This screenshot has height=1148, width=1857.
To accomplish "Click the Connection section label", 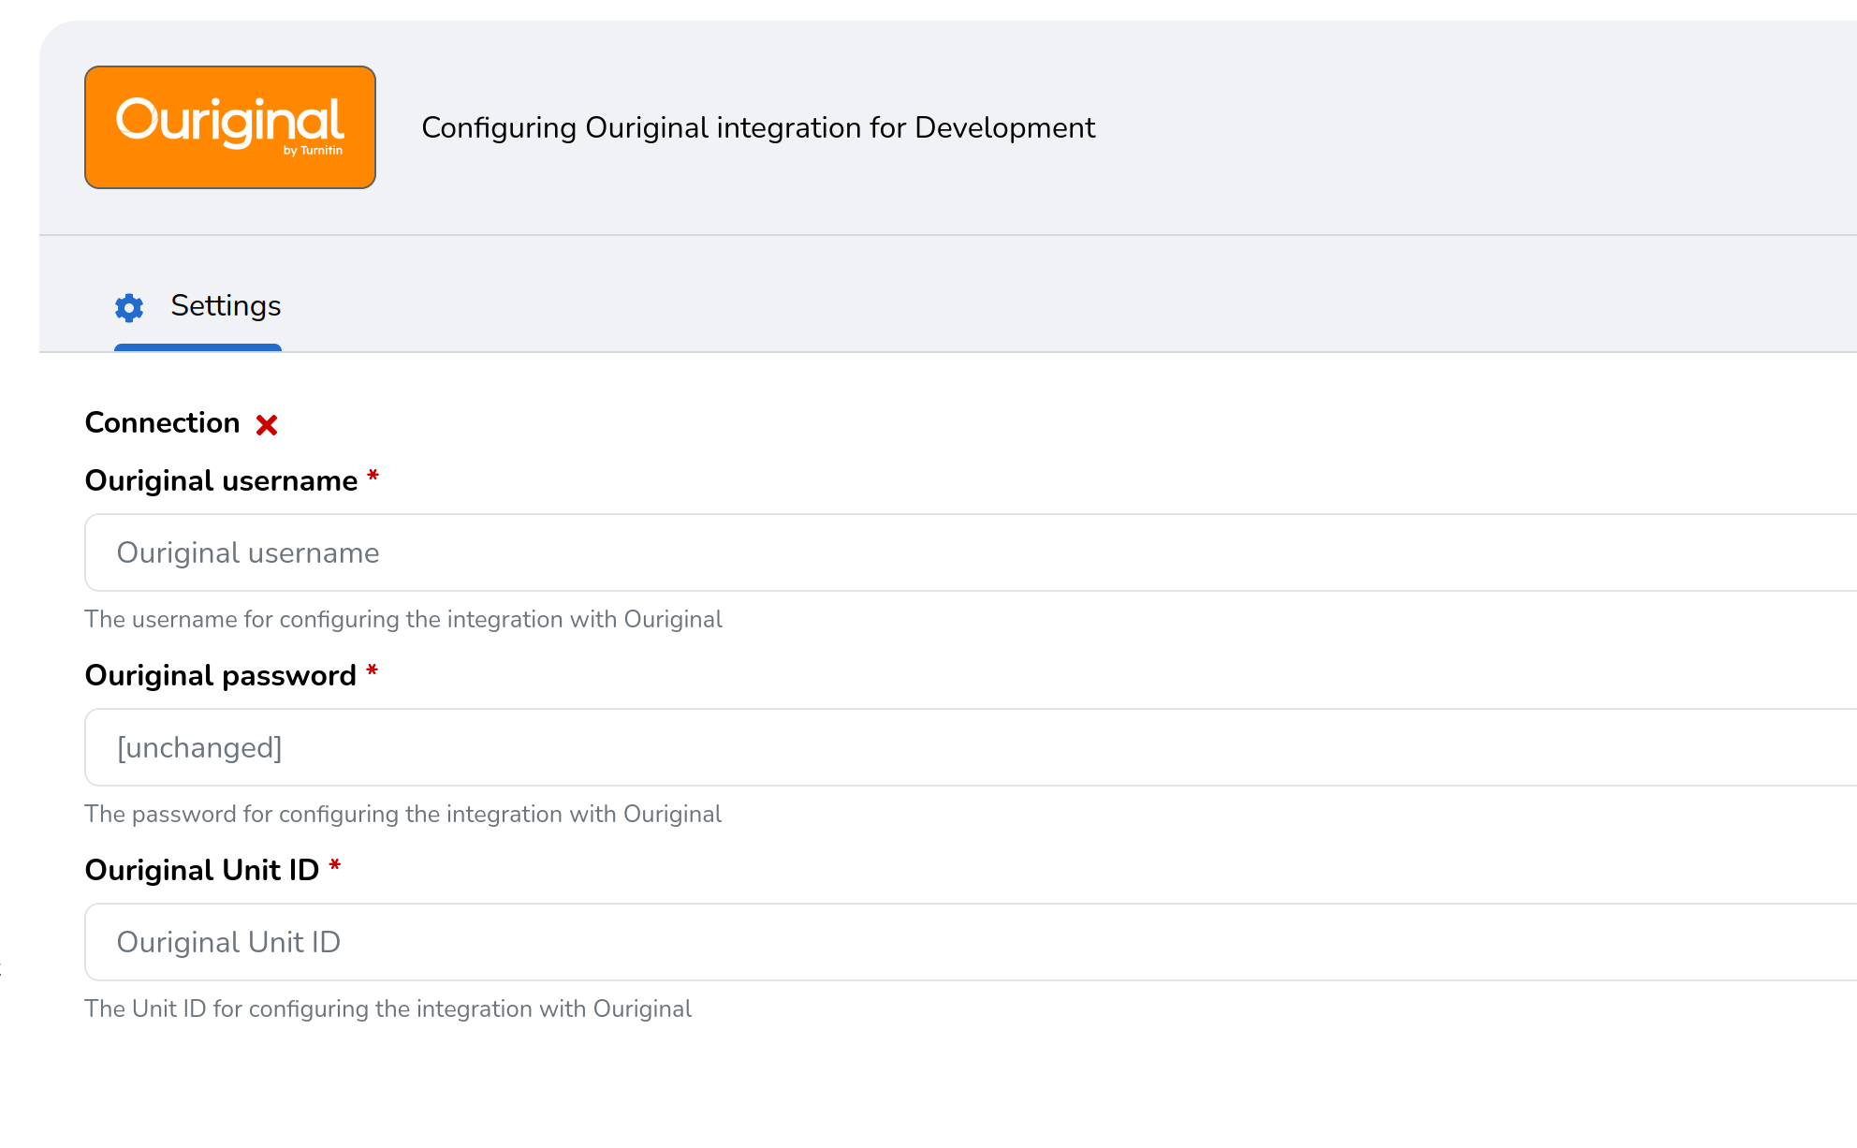I will point(163,423).
